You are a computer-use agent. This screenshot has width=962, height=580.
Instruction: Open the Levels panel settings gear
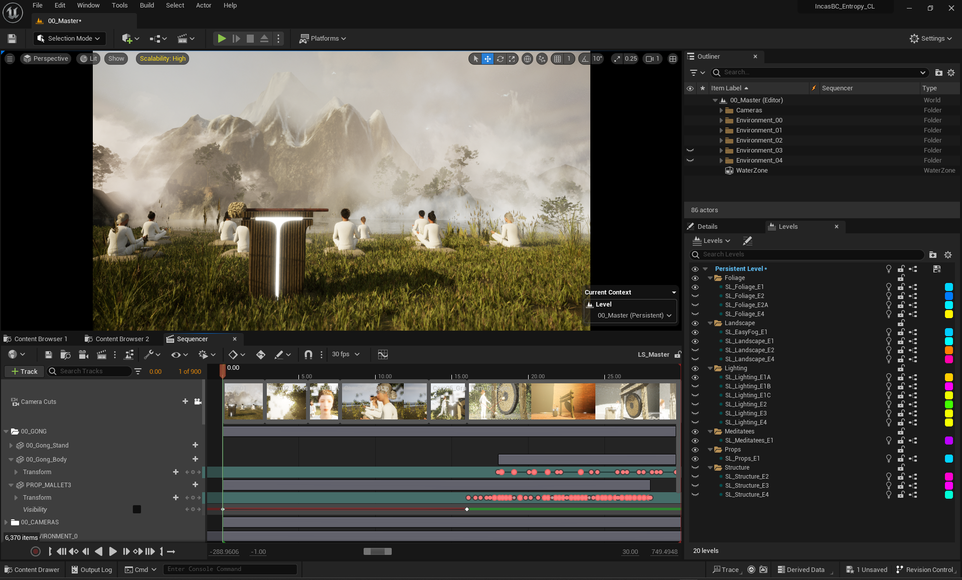948,255
